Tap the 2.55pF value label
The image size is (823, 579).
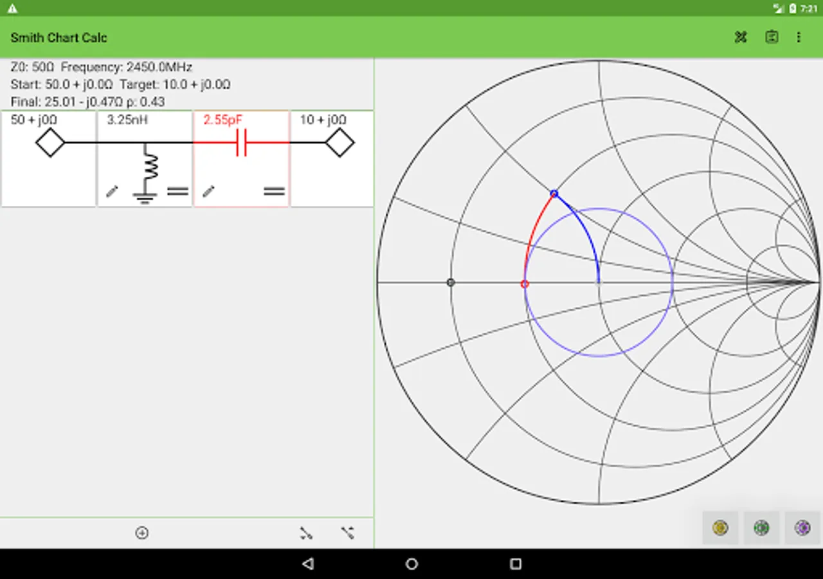[223, 120]
